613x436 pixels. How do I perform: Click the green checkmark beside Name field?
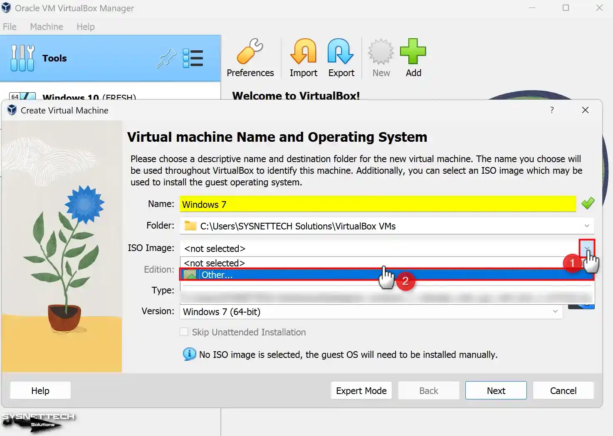[588, 204]
